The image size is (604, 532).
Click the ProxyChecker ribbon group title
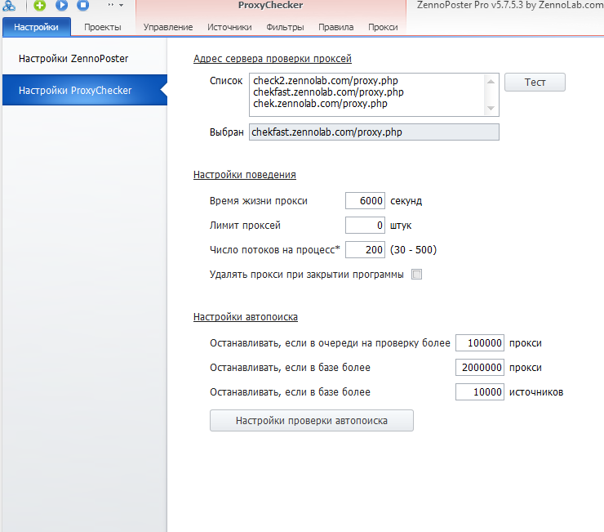(x=270, y=5)
